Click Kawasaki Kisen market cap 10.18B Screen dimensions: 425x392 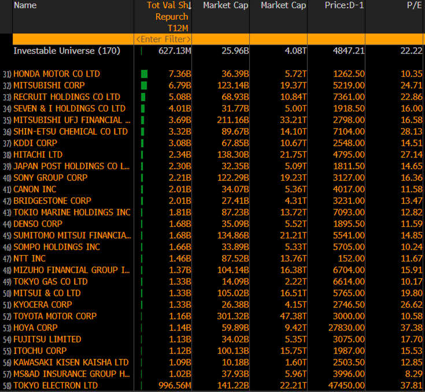[235, 362]
